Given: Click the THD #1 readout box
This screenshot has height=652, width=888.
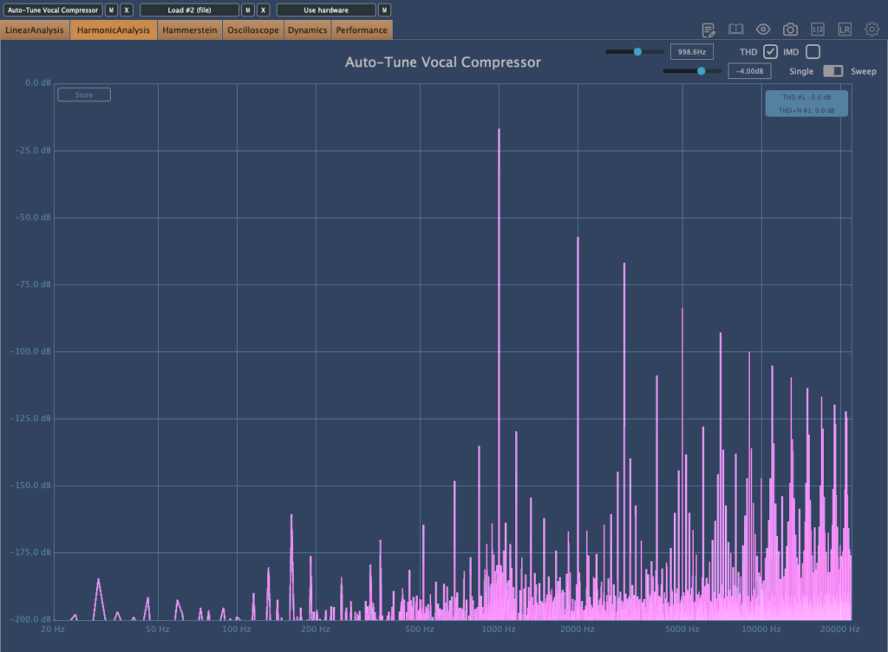Looking at the screenshot, I should [x=806, y=103].
